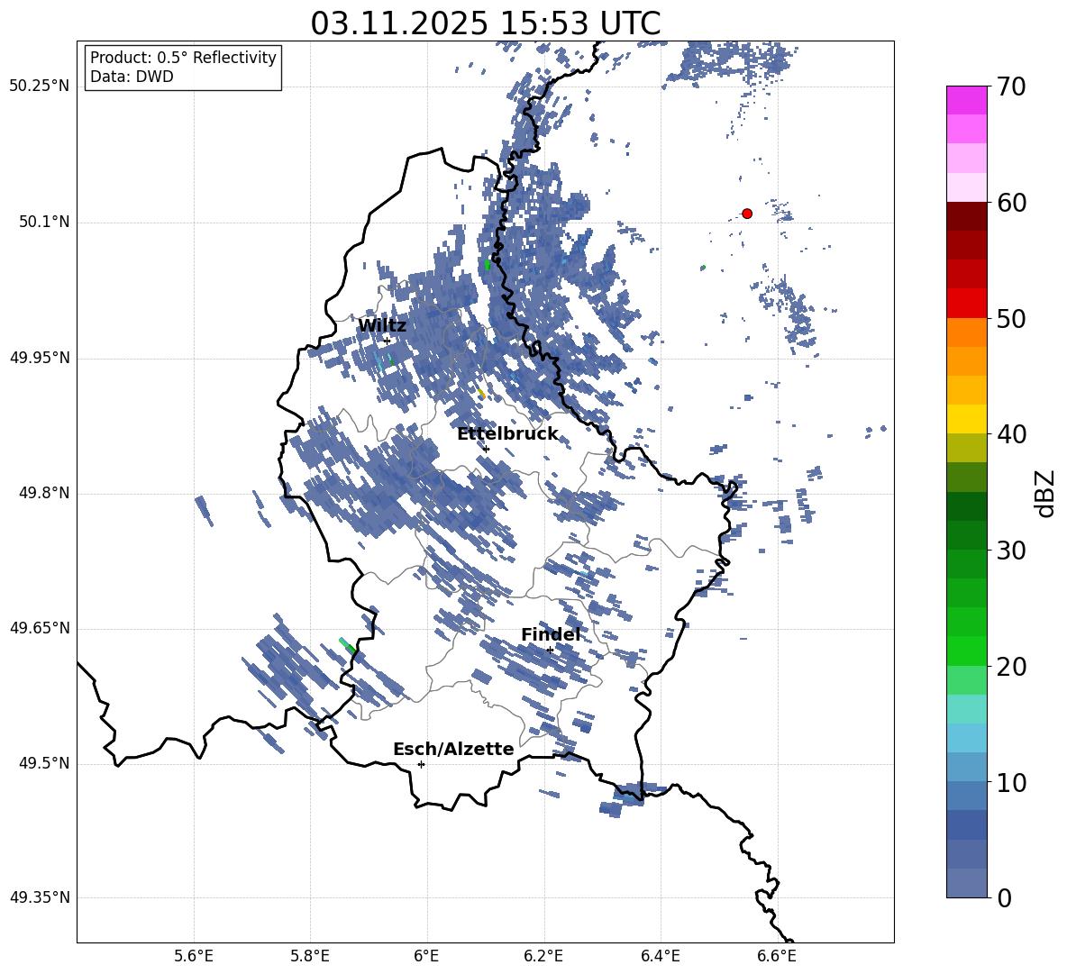
Task: Click the 6°E longitude label
Action: click(426, 956)
